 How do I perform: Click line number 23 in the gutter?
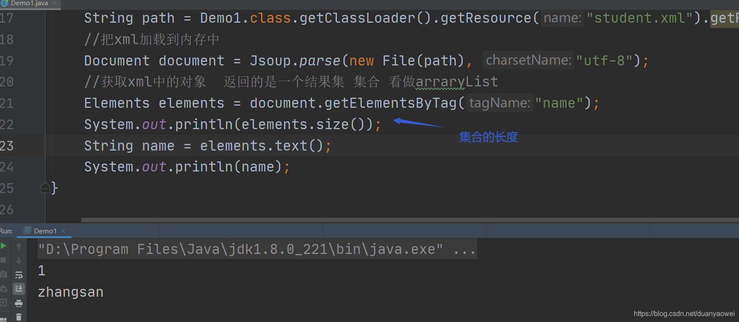(x=7, y=146)
